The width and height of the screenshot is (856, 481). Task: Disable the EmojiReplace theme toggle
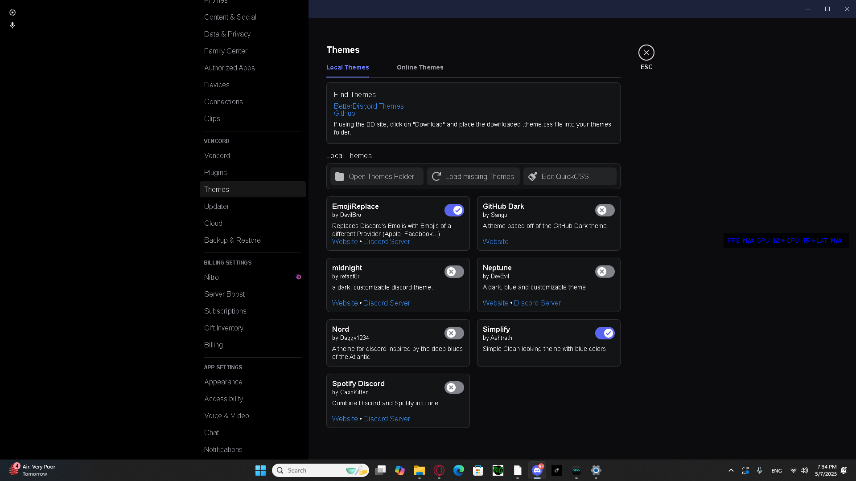[x=454, y=210]
